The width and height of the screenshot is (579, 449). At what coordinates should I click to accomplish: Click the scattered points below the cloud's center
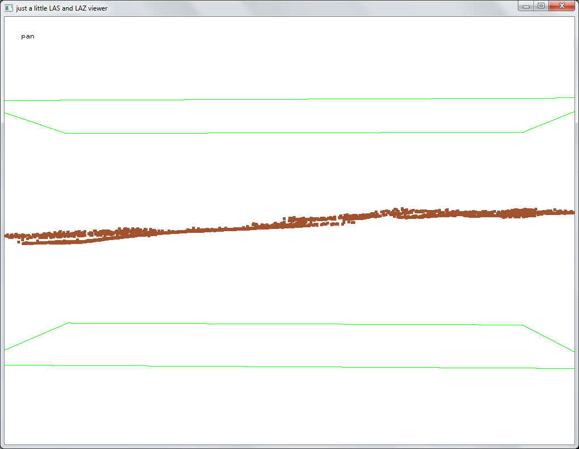(x=334, y=224)
